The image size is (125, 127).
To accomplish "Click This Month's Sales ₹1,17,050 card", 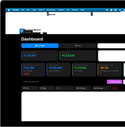I will point(84,70).
